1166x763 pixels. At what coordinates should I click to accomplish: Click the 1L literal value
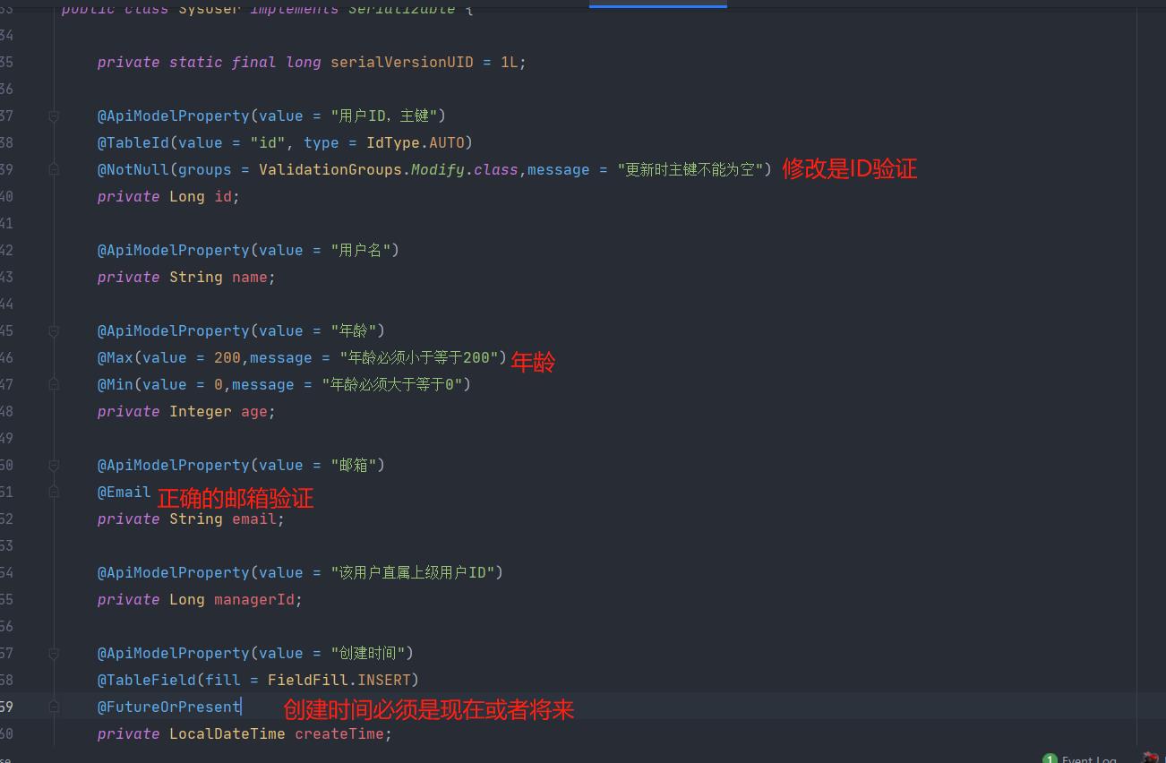click(510, 62)
